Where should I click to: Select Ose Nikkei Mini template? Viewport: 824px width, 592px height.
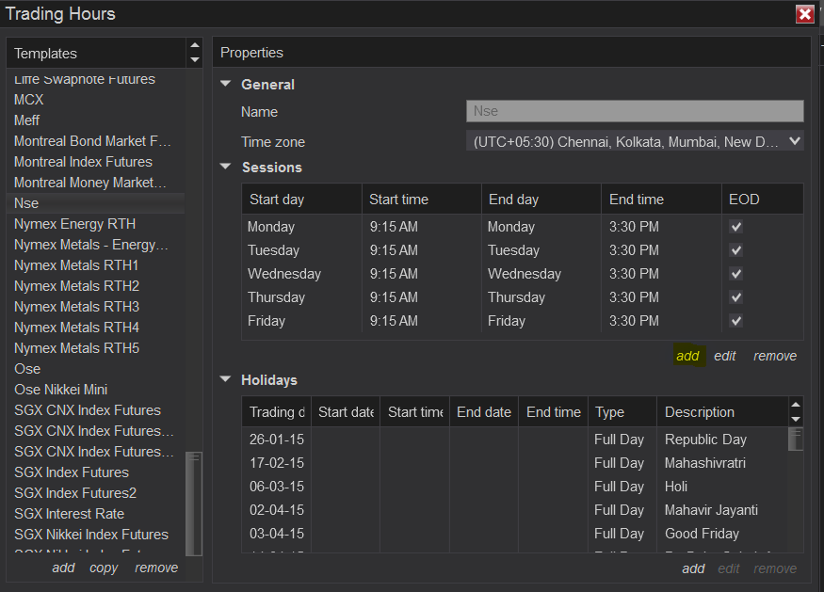(x=96, y=390)
